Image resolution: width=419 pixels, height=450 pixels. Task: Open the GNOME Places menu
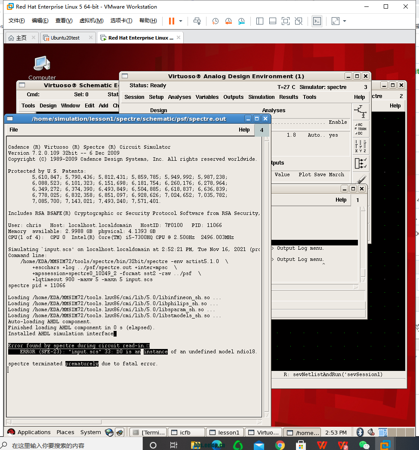(65, 432)
